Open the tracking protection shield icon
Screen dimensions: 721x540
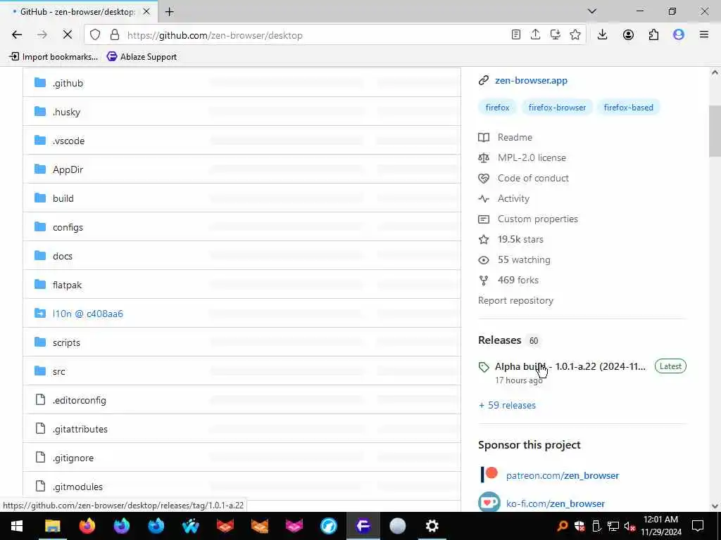click(95, 35)
